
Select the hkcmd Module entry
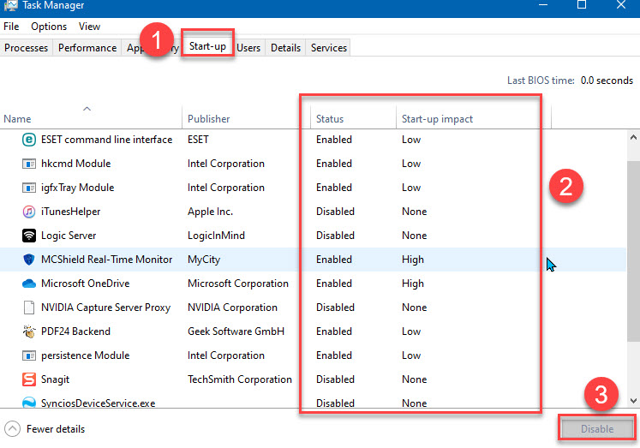(x=313, y=164)
